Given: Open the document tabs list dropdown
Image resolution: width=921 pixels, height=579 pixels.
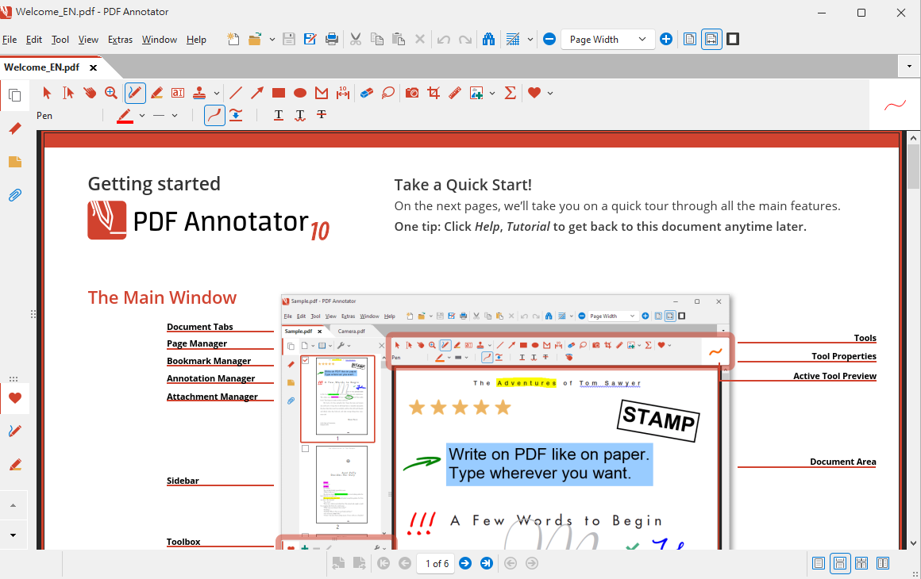Looking at the screenshot, I should click(909, 67).
